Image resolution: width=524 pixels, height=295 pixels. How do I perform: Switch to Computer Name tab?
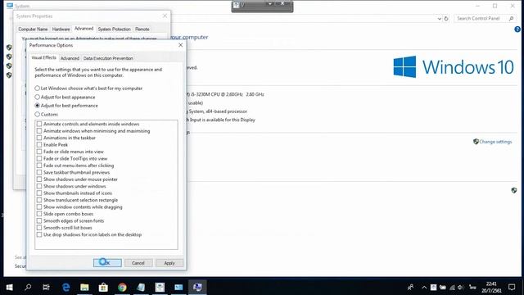click(x=33, y=29)
